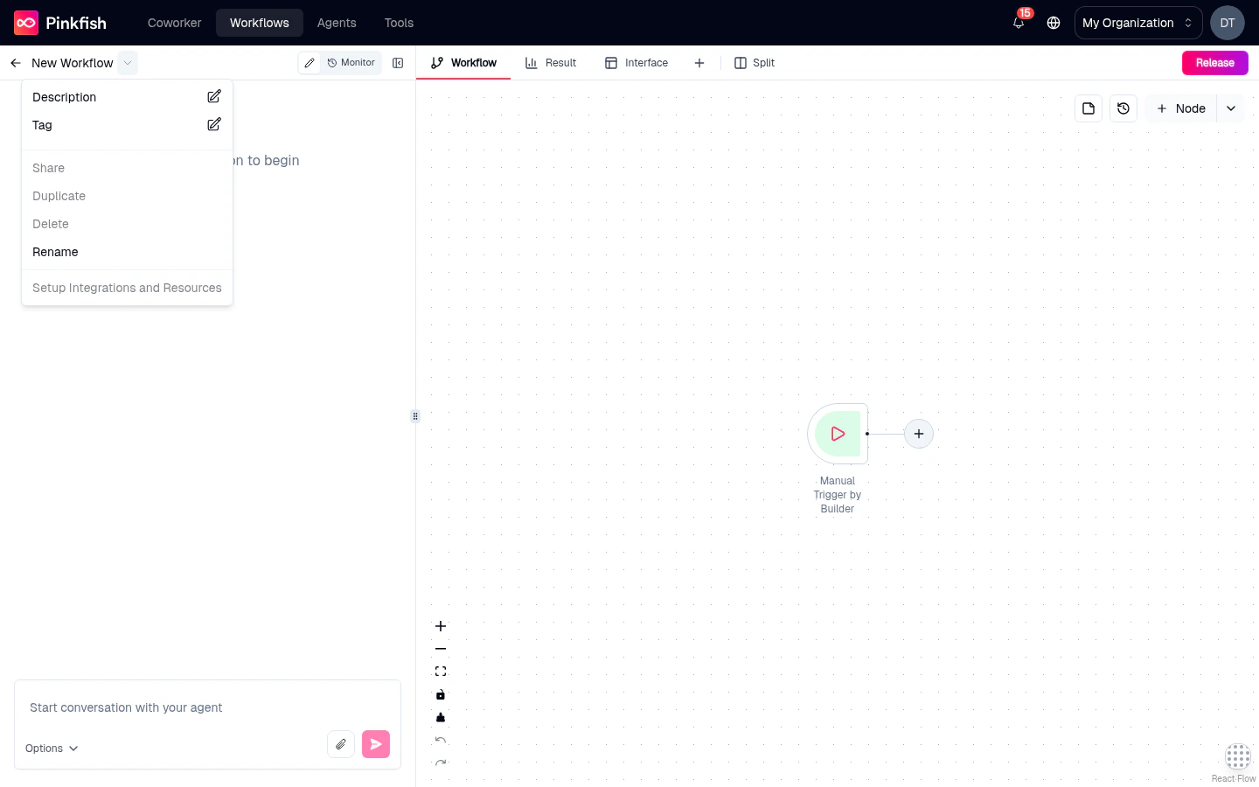
Task: Select the pencil edit tool
Action: [310, 63]
